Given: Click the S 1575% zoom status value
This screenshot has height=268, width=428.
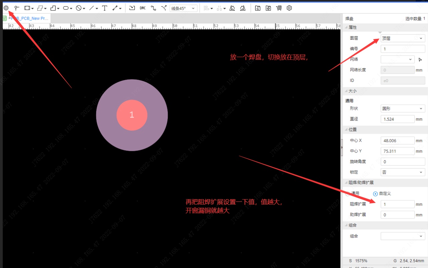Looking at the screenshot, I should (x=358, y=261).
